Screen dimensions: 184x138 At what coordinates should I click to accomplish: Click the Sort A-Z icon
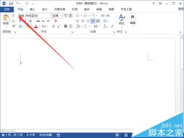point(105,26)
